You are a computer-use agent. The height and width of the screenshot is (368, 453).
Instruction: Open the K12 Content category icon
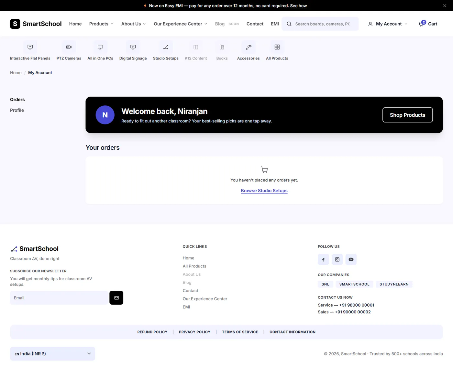tap(196, 47)
